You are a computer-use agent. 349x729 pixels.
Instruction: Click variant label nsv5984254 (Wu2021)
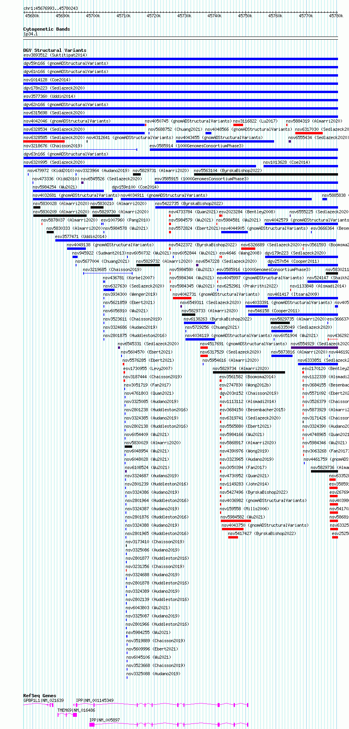coord(55,187)
